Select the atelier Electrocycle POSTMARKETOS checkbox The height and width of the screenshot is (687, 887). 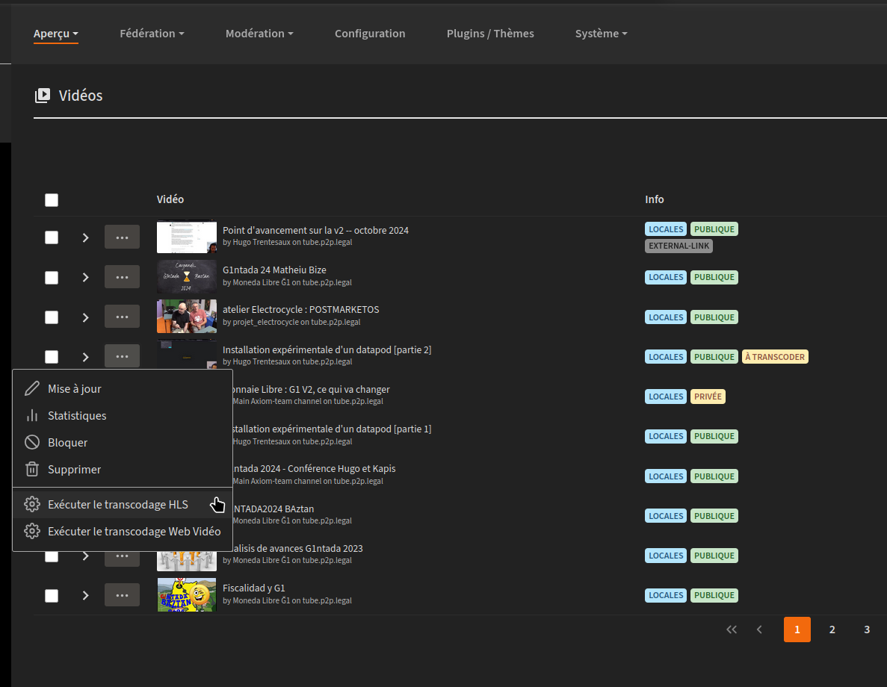[x=52, y=317]
